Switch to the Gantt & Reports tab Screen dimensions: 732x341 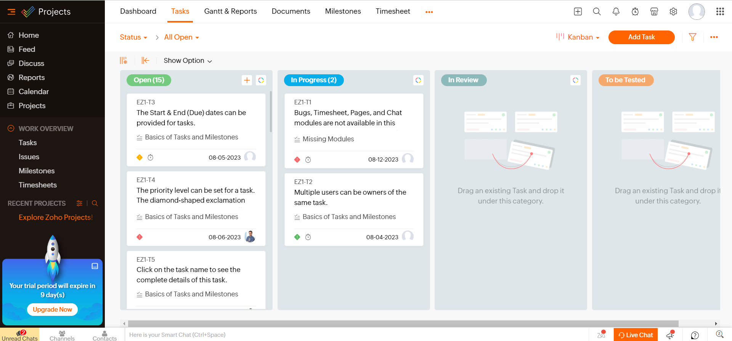tap(230, 11)
